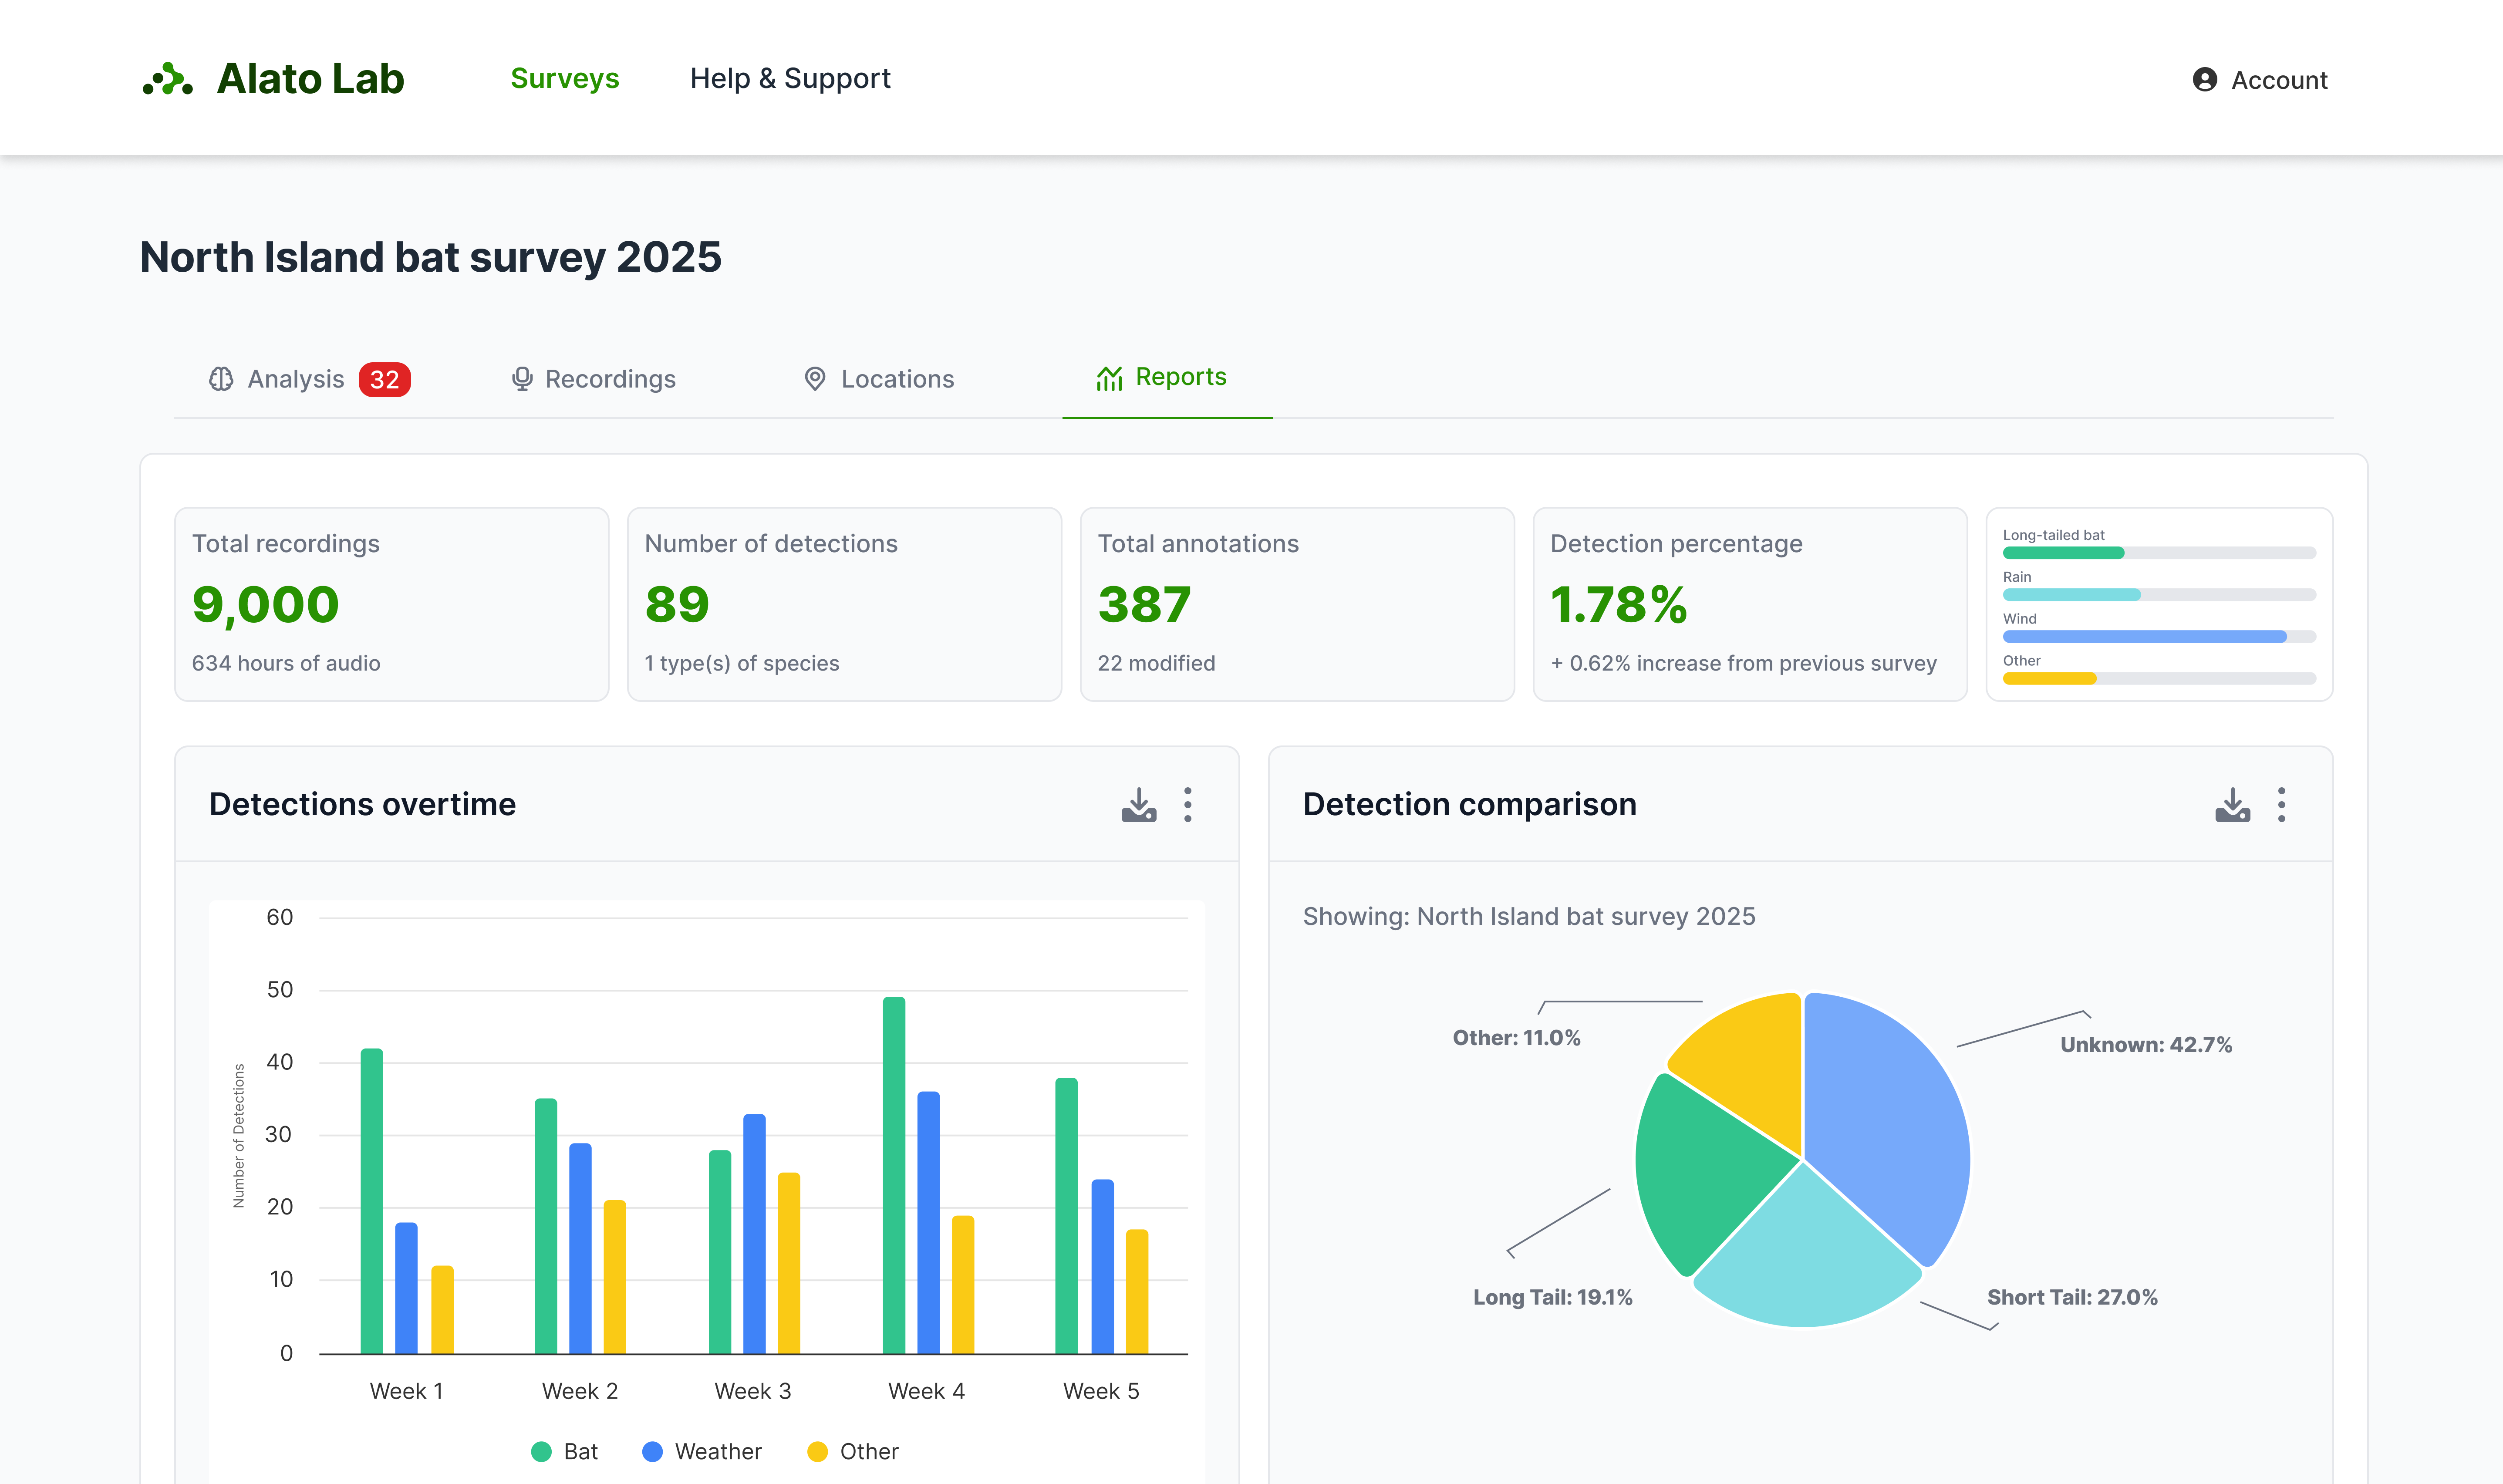Image resolution: width=2503 pixels, height=1484 pixels.
Task: Open the Surveys navigation menu
Action: 564,79
